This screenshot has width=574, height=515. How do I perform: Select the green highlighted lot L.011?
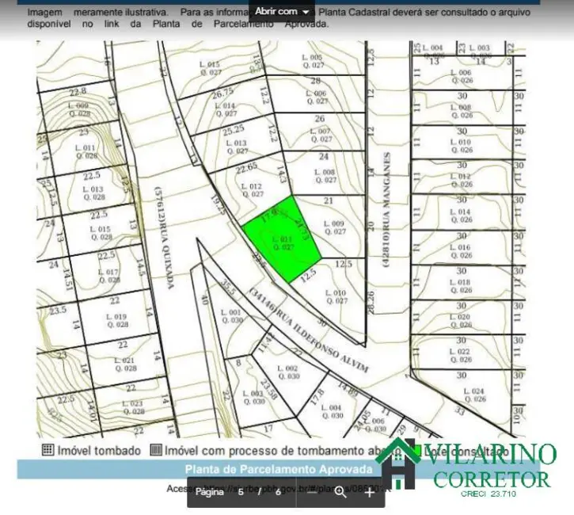[283, 242]
